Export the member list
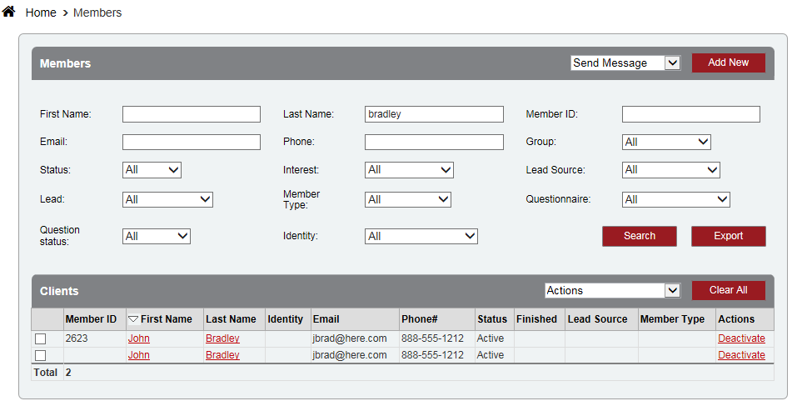The width and height of the screenshot is (797, 406). (728, 236)
